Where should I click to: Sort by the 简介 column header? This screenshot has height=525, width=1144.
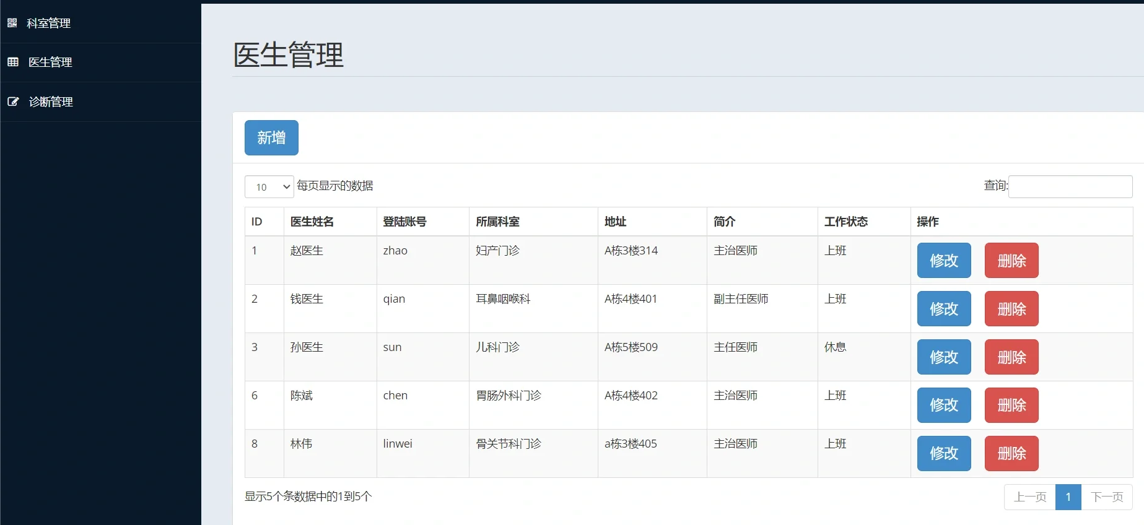pyautogui.click(x=762, y=222)
